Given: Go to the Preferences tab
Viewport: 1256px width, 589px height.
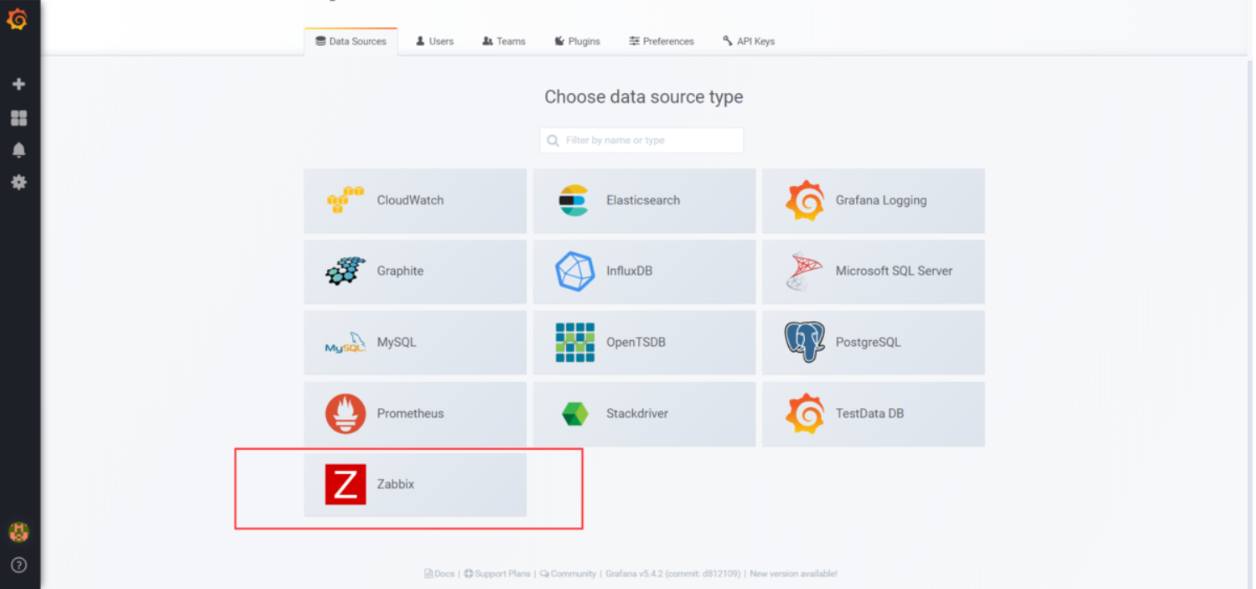Looking at the screenshot, I should pos(662,41).
